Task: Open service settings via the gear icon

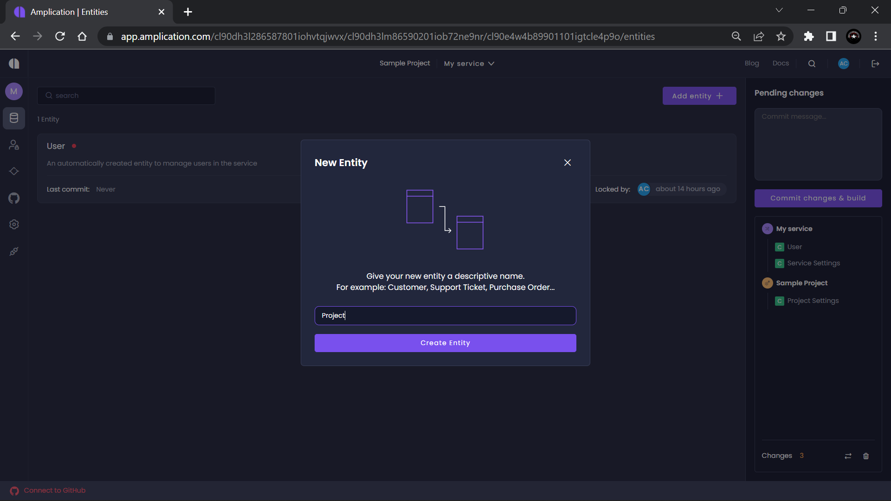Action: (14, 225)
